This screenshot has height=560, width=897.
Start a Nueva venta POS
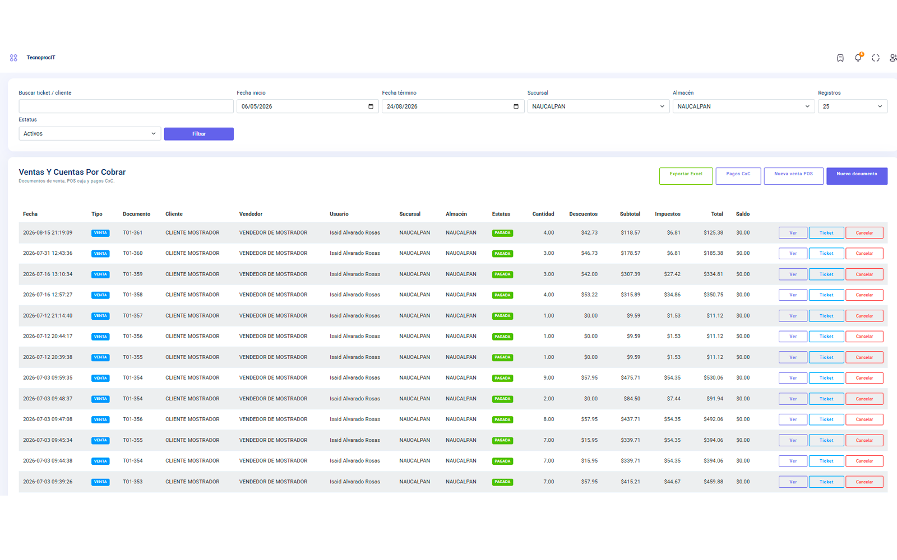pyautogui.click(x=793, y=176)
